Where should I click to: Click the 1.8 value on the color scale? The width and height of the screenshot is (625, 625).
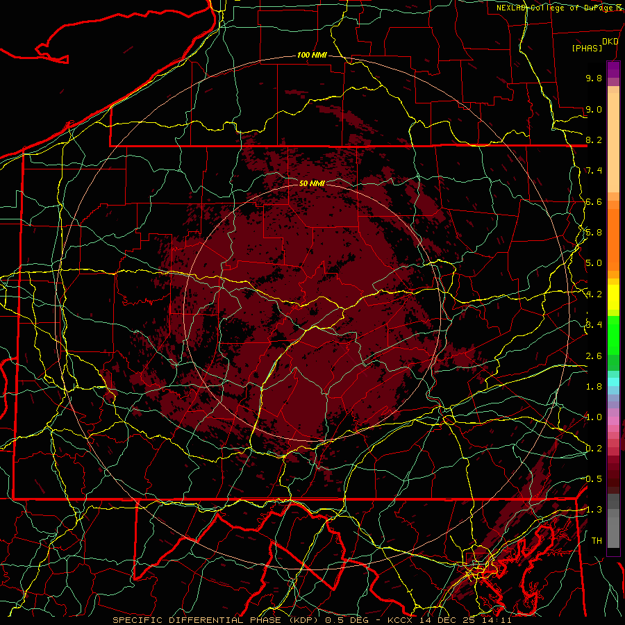point(594,387)
